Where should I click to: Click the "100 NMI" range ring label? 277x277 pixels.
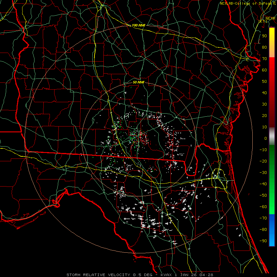(138, 25)
